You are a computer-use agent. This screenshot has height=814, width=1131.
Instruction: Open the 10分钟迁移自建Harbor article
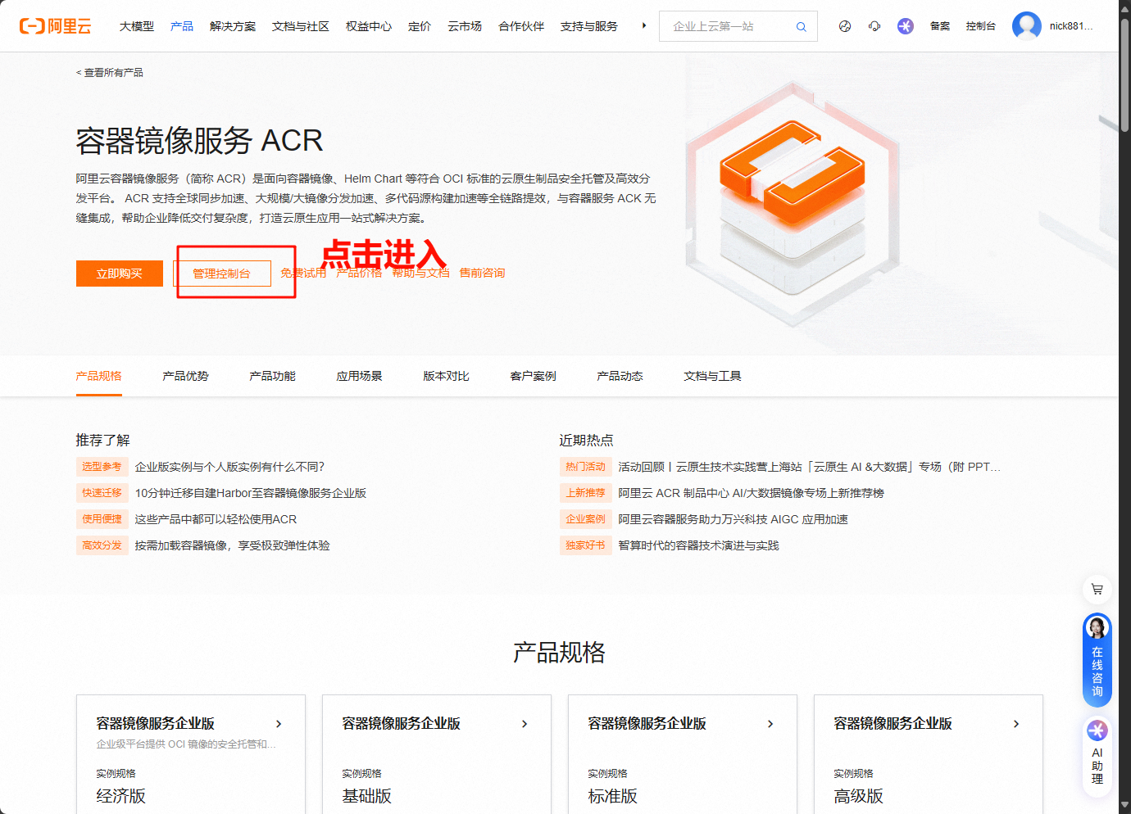point(251,493)
